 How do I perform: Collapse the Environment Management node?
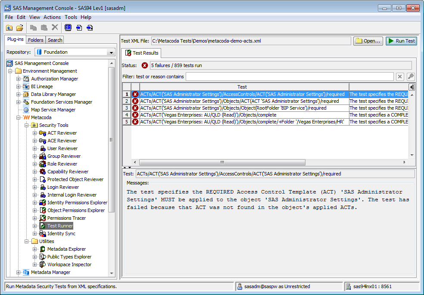pos(10,71)
